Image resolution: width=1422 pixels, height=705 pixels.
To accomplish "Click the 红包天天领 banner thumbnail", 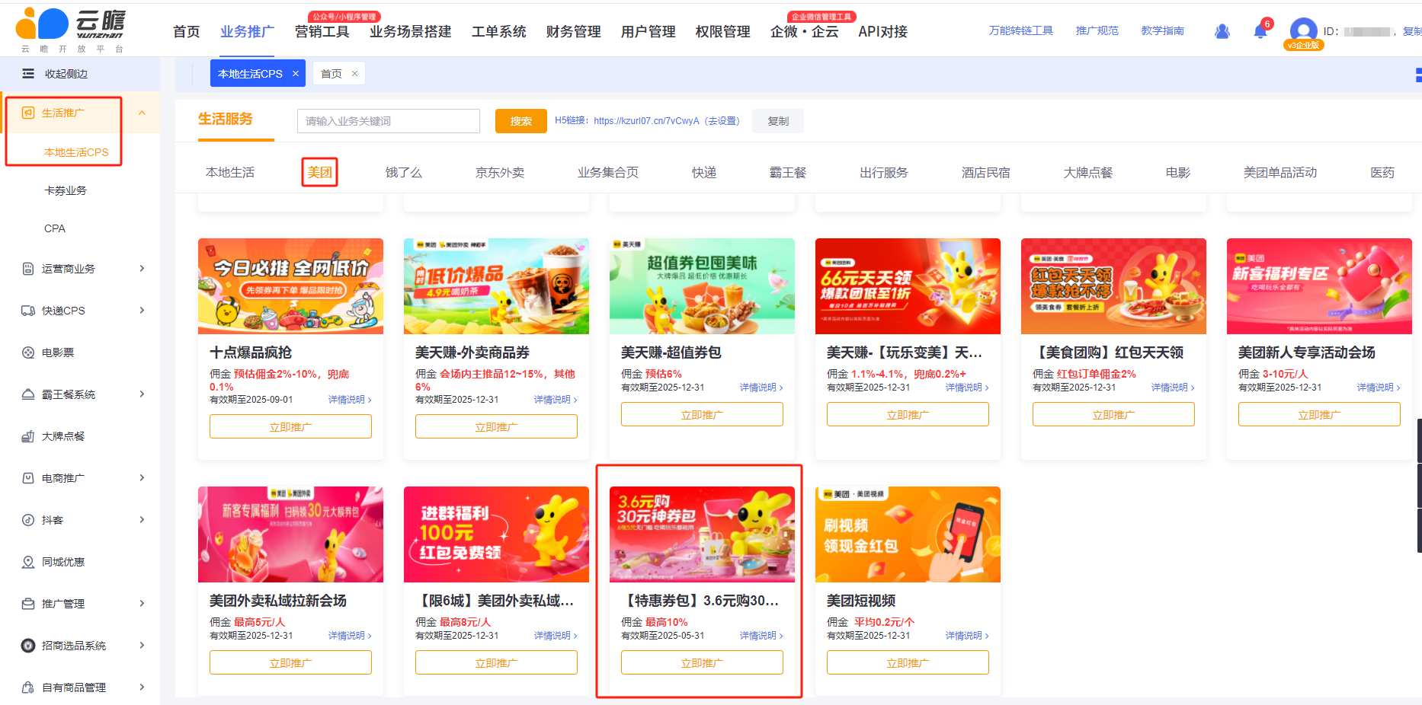I will pos(1113,286).
